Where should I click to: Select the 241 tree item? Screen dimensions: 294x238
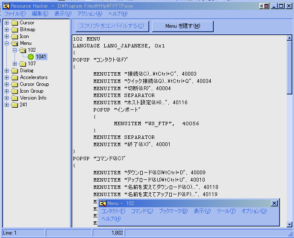24,105
